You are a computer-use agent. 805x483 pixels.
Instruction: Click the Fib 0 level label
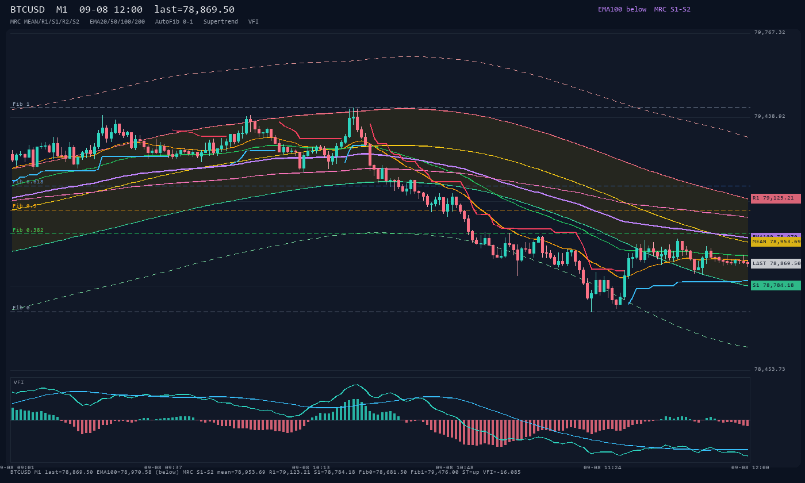(x=21, y=308)
